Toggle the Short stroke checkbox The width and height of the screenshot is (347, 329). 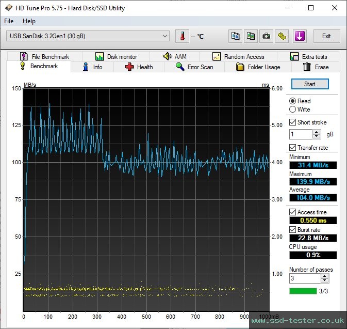[x=292, y=122]
